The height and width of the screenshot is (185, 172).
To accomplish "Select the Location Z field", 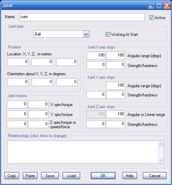I will (67, 62).
